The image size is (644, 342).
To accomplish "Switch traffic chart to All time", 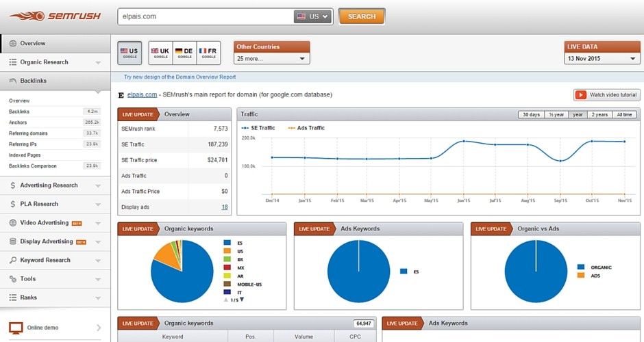I will pyautogui.click(x=624, y=115).
